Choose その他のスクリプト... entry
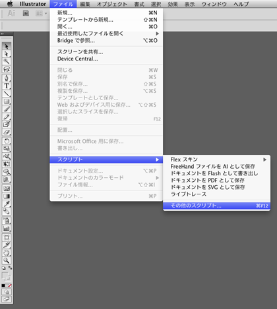 (x=217, y=206)
